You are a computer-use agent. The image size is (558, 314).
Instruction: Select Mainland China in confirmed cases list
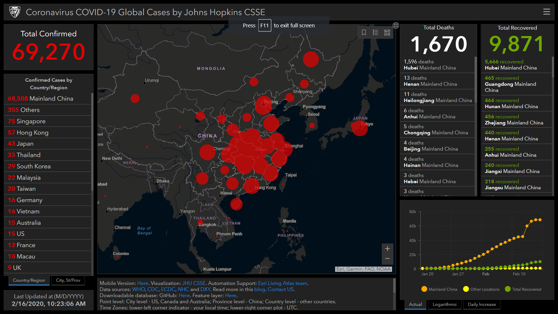pos(41,99)
